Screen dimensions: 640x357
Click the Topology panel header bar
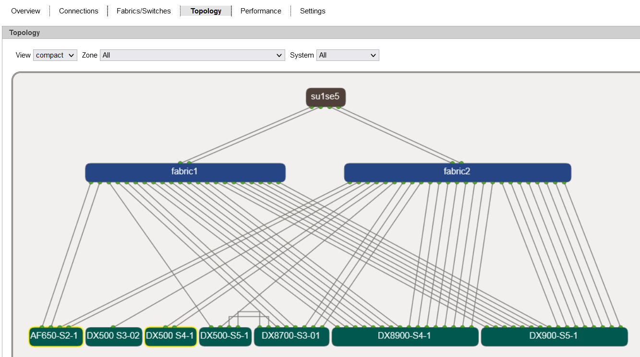[x=321, y=33]
